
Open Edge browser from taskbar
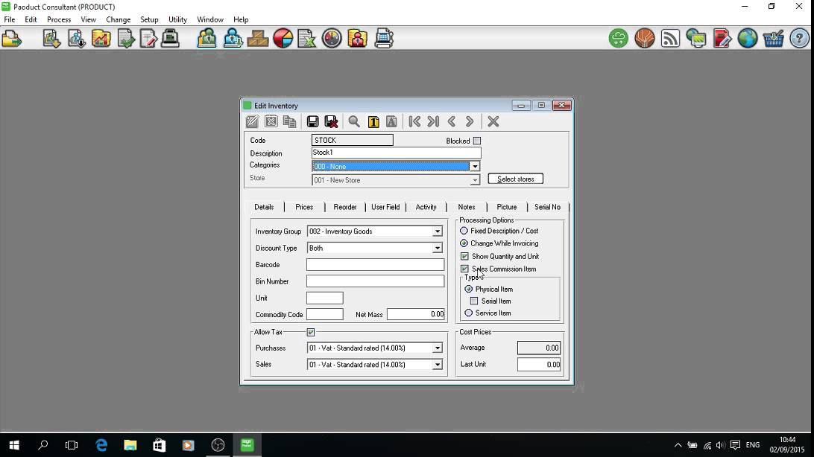101,445
